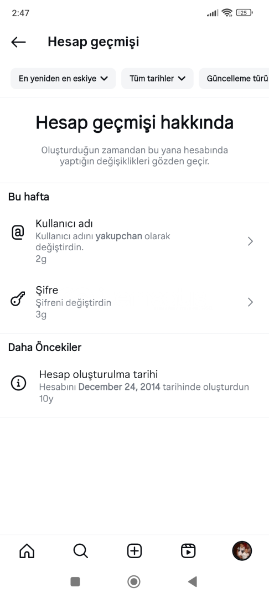Tap Android home circle button
Viewport: 269px width, 598px height.
134,581
